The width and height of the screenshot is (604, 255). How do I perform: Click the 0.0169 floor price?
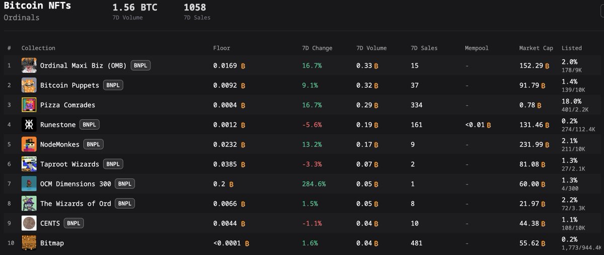coord(225,66)
